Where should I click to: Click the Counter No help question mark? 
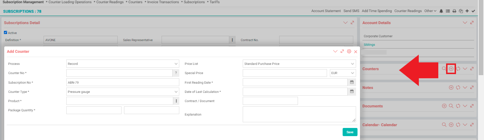pyautogui.click(x=176, y=73)
